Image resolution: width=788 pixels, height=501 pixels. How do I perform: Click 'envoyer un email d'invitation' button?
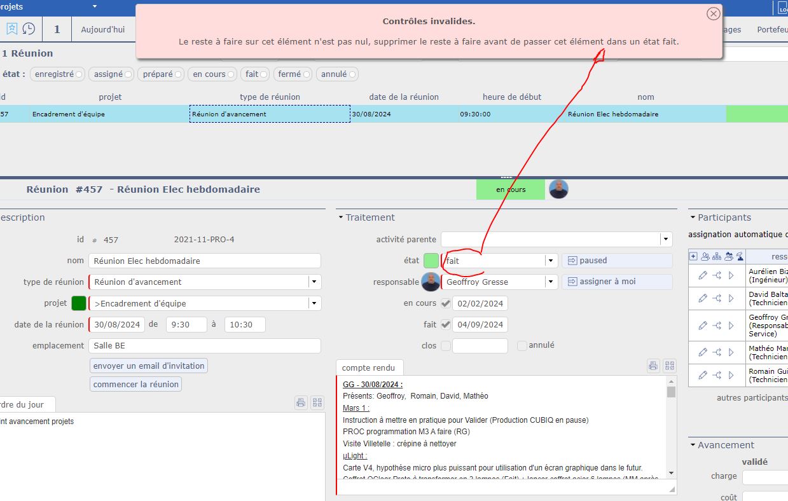(x=149, y=366)
